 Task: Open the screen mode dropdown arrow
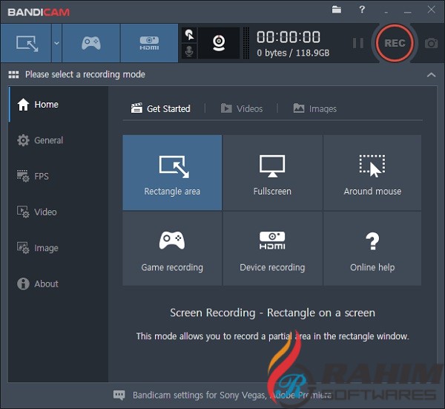56,43
